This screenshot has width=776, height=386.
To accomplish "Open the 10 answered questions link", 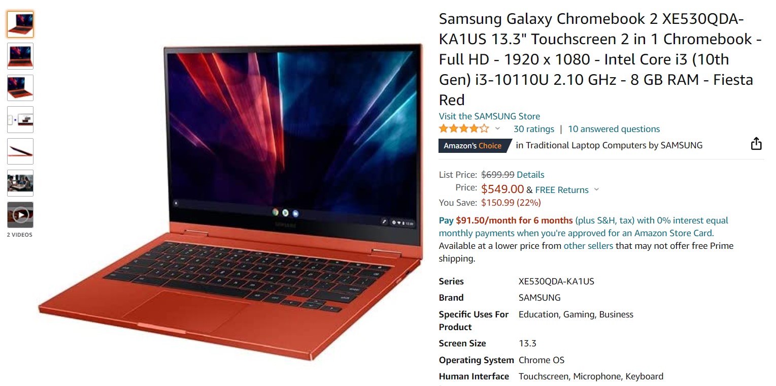I will click(614, 129).
